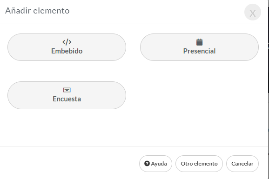Cancel adding an element

[242, 164]
